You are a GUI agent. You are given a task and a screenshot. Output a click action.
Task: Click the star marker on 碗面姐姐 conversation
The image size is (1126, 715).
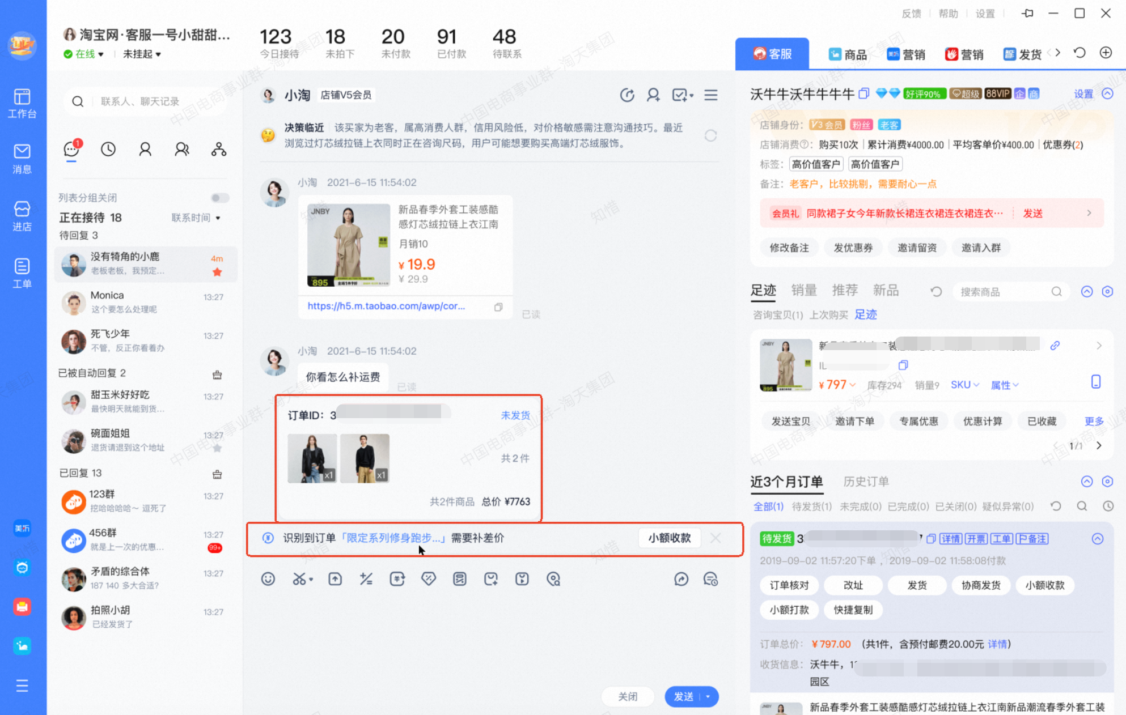[217, 448]
